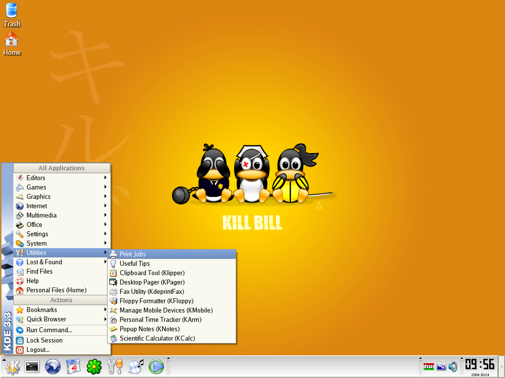Open Manage Mobile Devices (KMobile)
This screenshot has height=378, width=505.
172,310
